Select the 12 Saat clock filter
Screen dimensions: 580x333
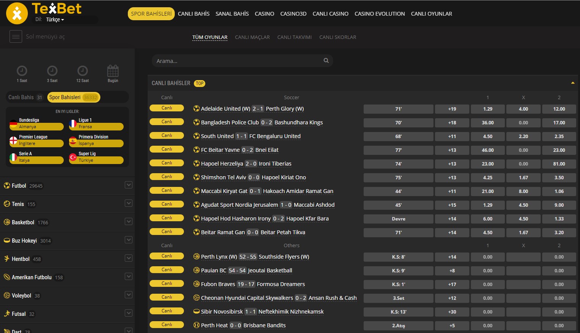(x=82, y=71)
